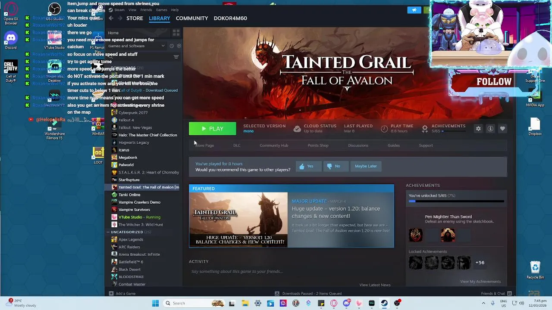
Task: Click the first unlocked achievement icon
Action: click(416, 235)
